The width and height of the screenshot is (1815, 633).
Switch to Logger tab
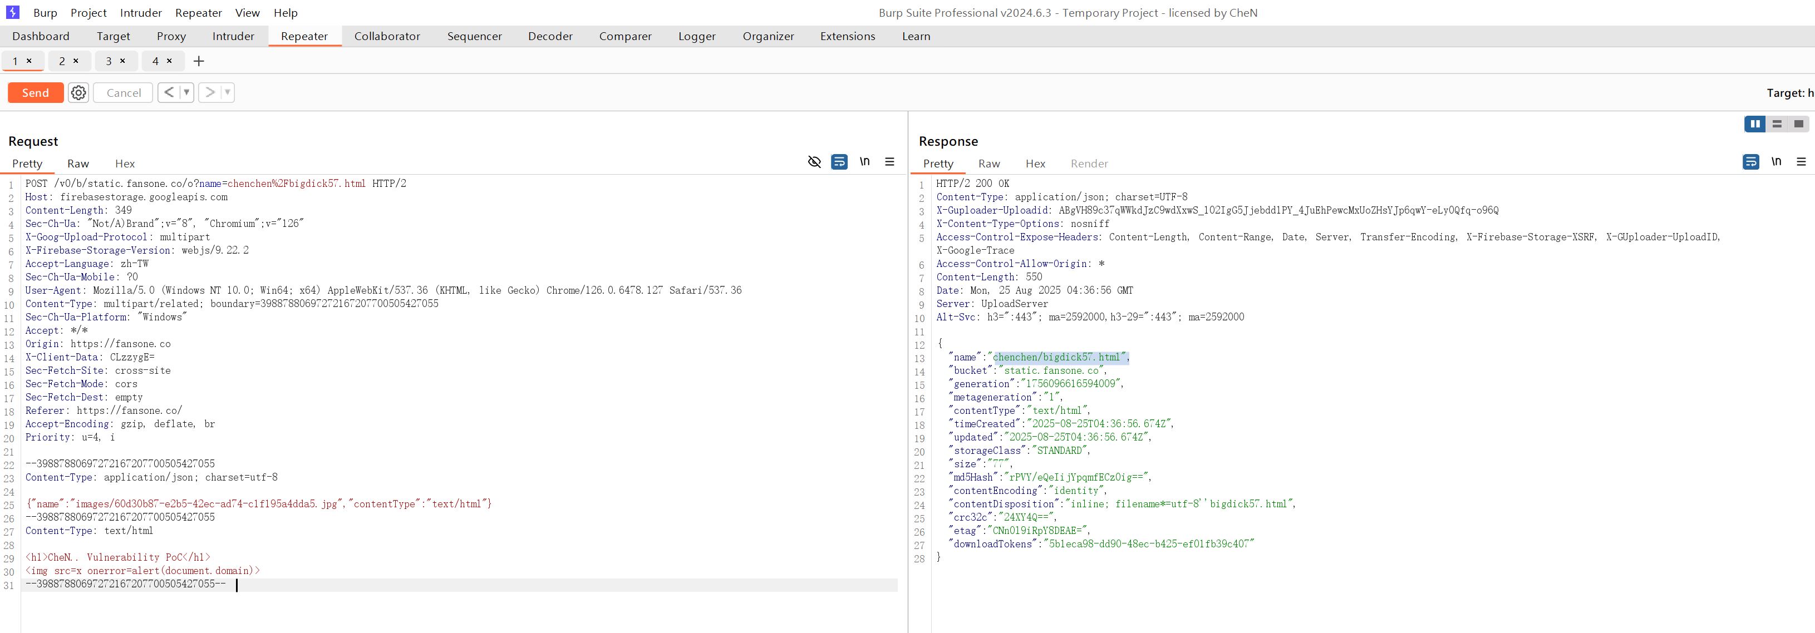coord(697,36)
